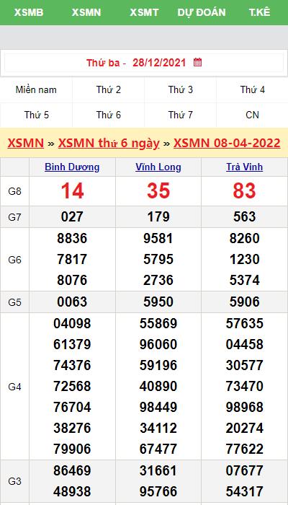Click the G6 row label
The image size is (288, 505).
(14, 260)
